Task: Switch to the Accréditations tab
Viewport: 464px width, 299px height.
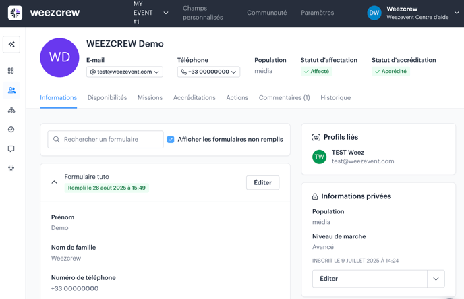Action: pos(194,97)
